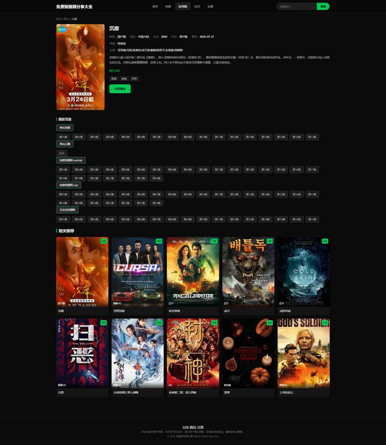Open the COLD SKIN poster
386x445 pixels.
(304, 272)
